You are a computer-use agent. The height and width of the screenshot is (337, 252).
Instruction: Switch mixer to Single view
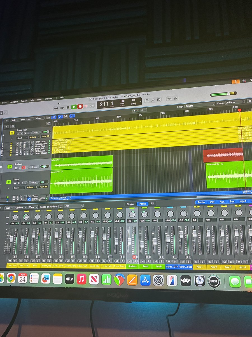coord(130,204)
